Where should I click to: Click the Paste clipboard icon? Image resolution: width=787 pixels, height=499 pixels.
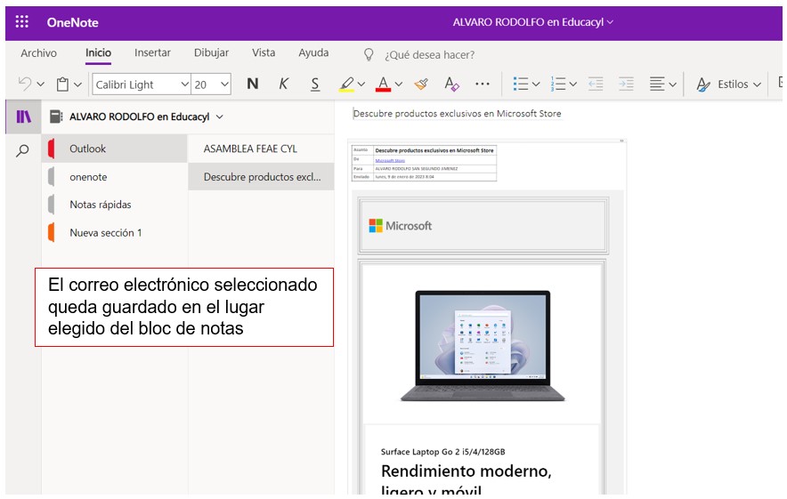(x=62, y=85)
